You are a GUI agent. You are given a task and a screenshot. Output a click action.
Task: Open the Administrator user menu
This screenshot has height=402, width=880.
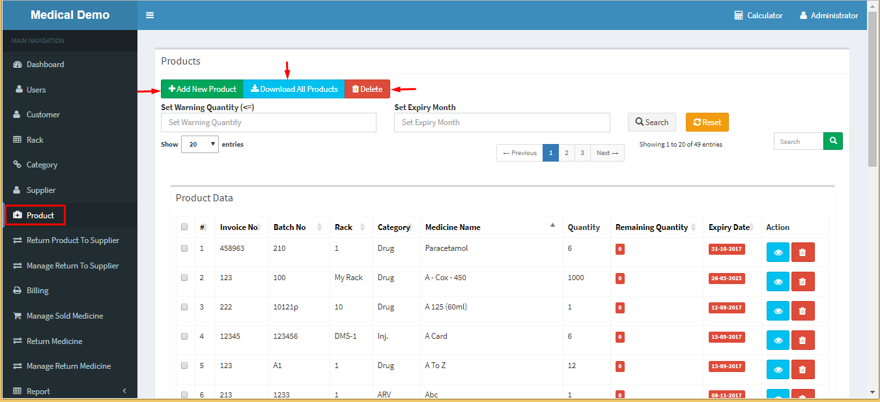829,15
